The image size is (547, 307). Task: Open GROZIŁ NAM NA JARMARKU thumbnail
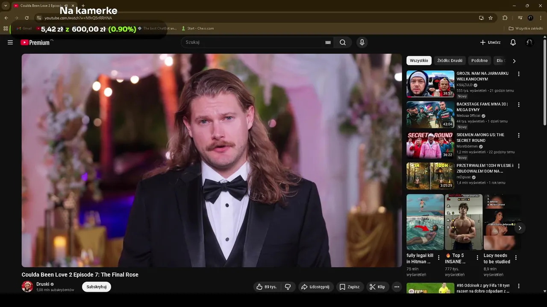430,84
